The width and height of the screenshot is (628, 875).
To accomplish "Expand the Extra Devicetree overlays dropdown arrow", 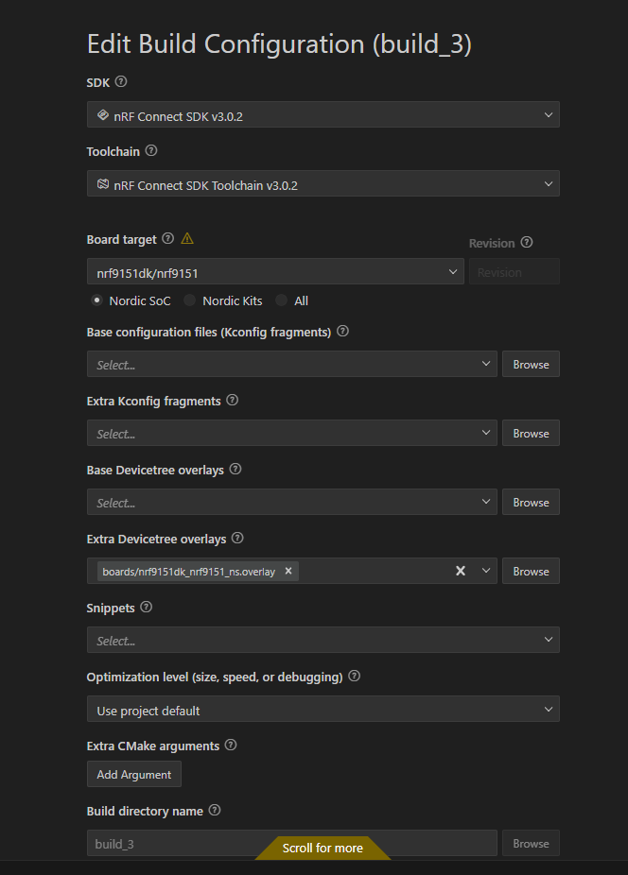I will (x=485, y=571).
